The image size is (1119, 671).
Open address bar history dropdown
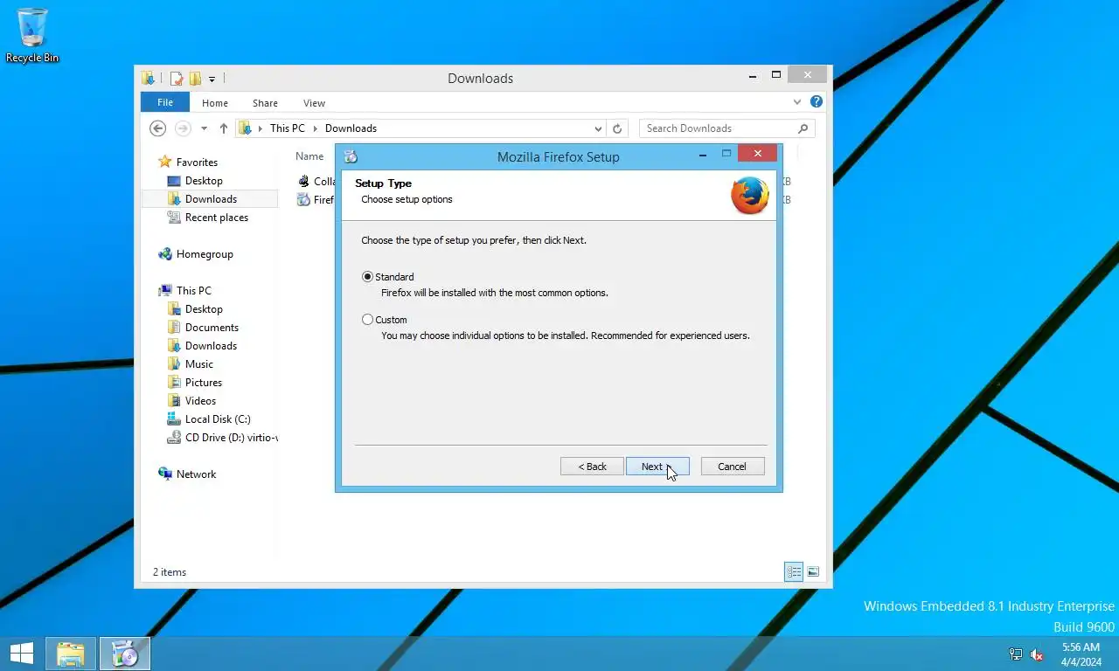(598, 128)
